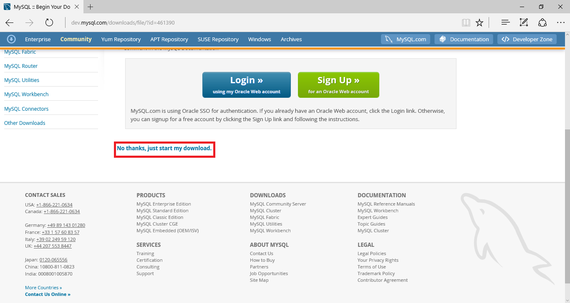Select the SUSE Repository tab

coord(218,39)
